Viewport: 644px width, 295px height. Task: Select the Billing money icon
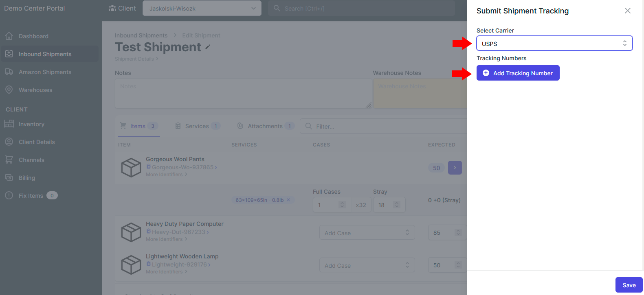point(9,178)
